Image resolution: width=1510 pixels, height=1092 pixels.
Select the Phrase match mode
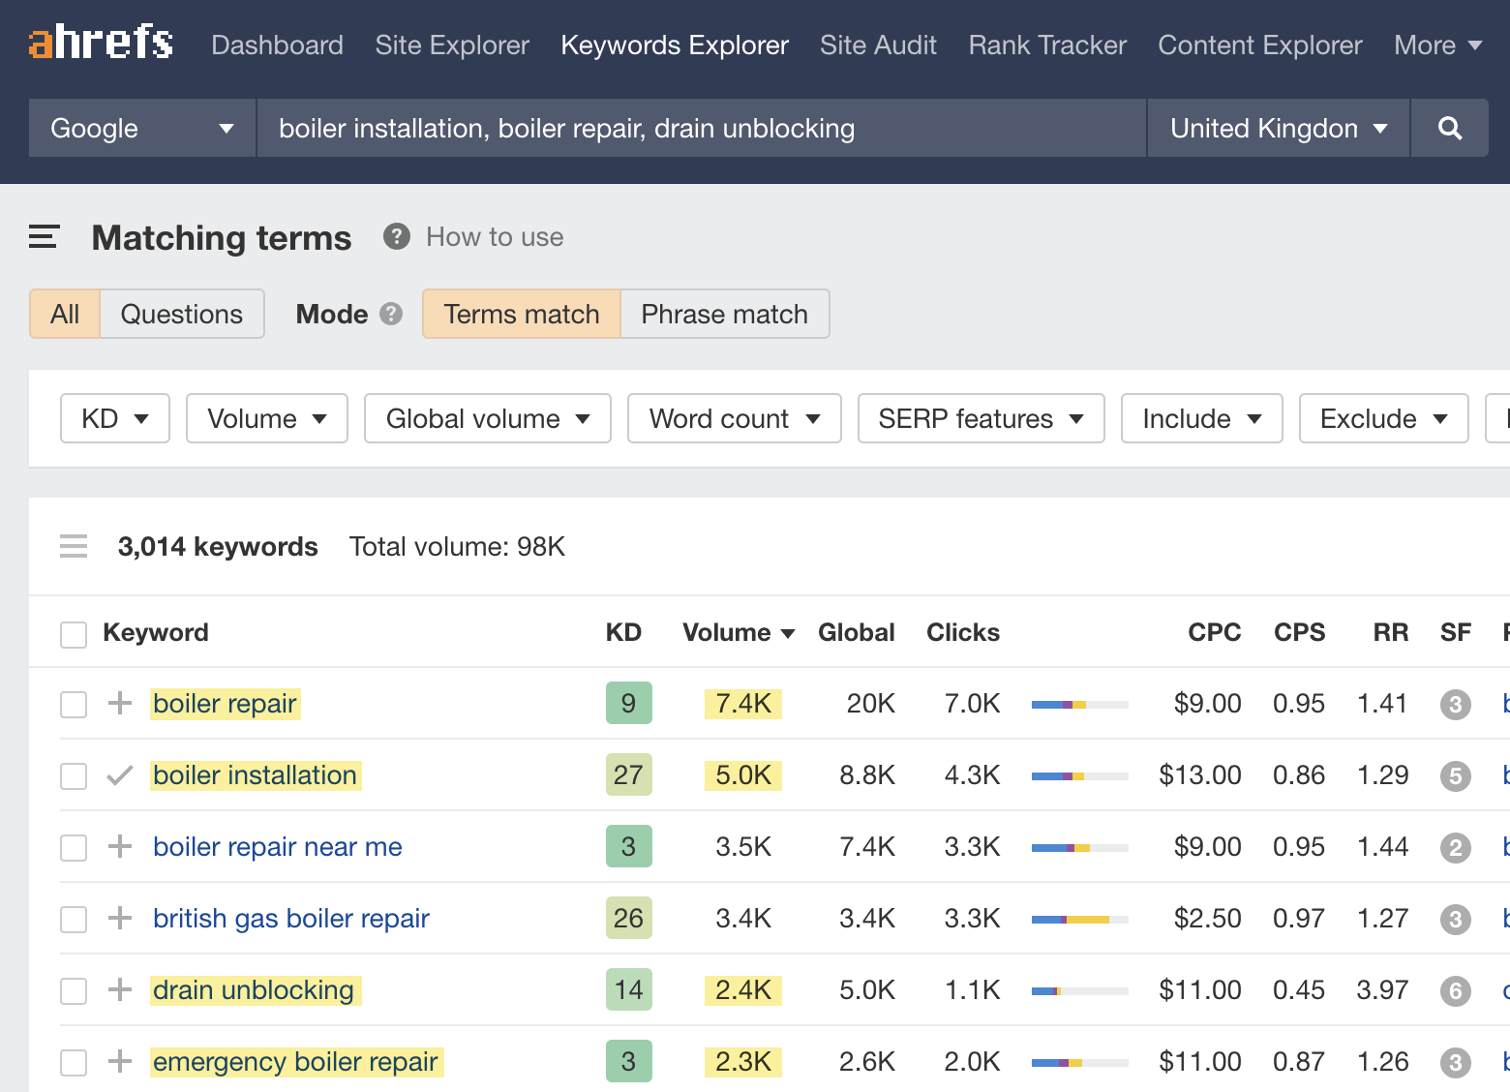point(724,314)
